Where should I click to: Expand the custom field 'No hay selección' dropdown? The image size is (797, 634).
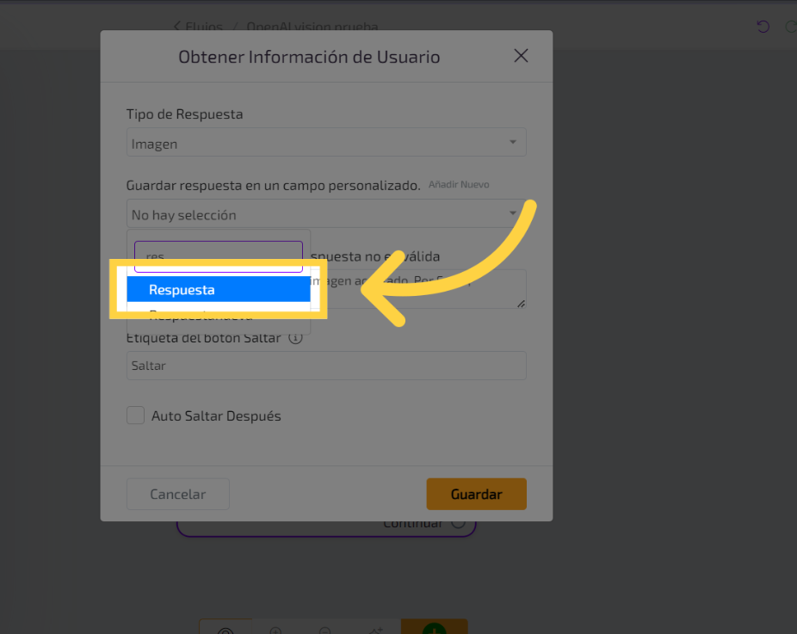(326, 214)
